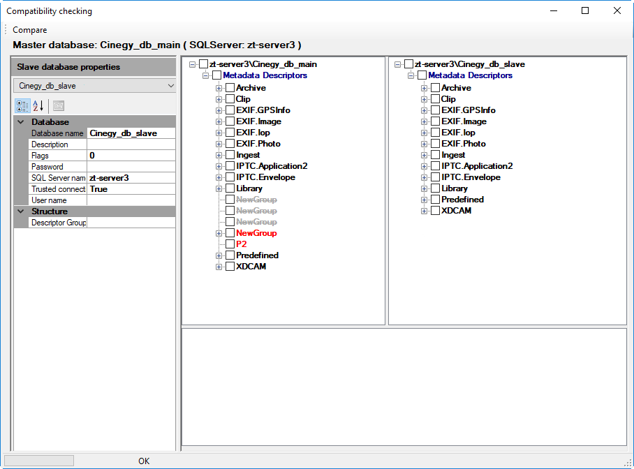Image resolution: width=634 pixels, height=469 pixels.
Task: Expand the EXIF.GPSInfo node in master tree
Action: coord(219,110)
